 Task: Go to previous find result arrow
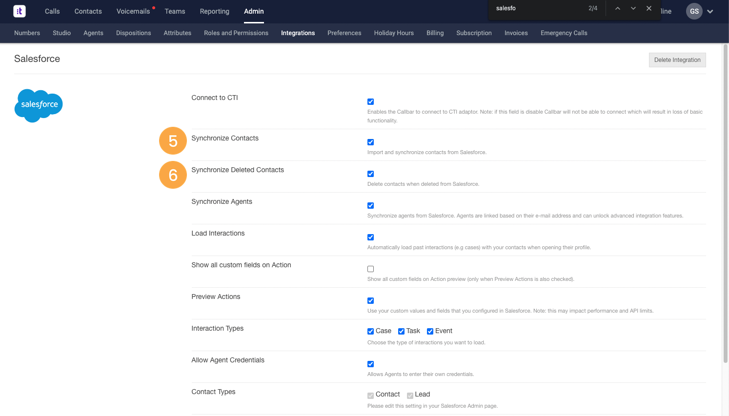[618, 8]
